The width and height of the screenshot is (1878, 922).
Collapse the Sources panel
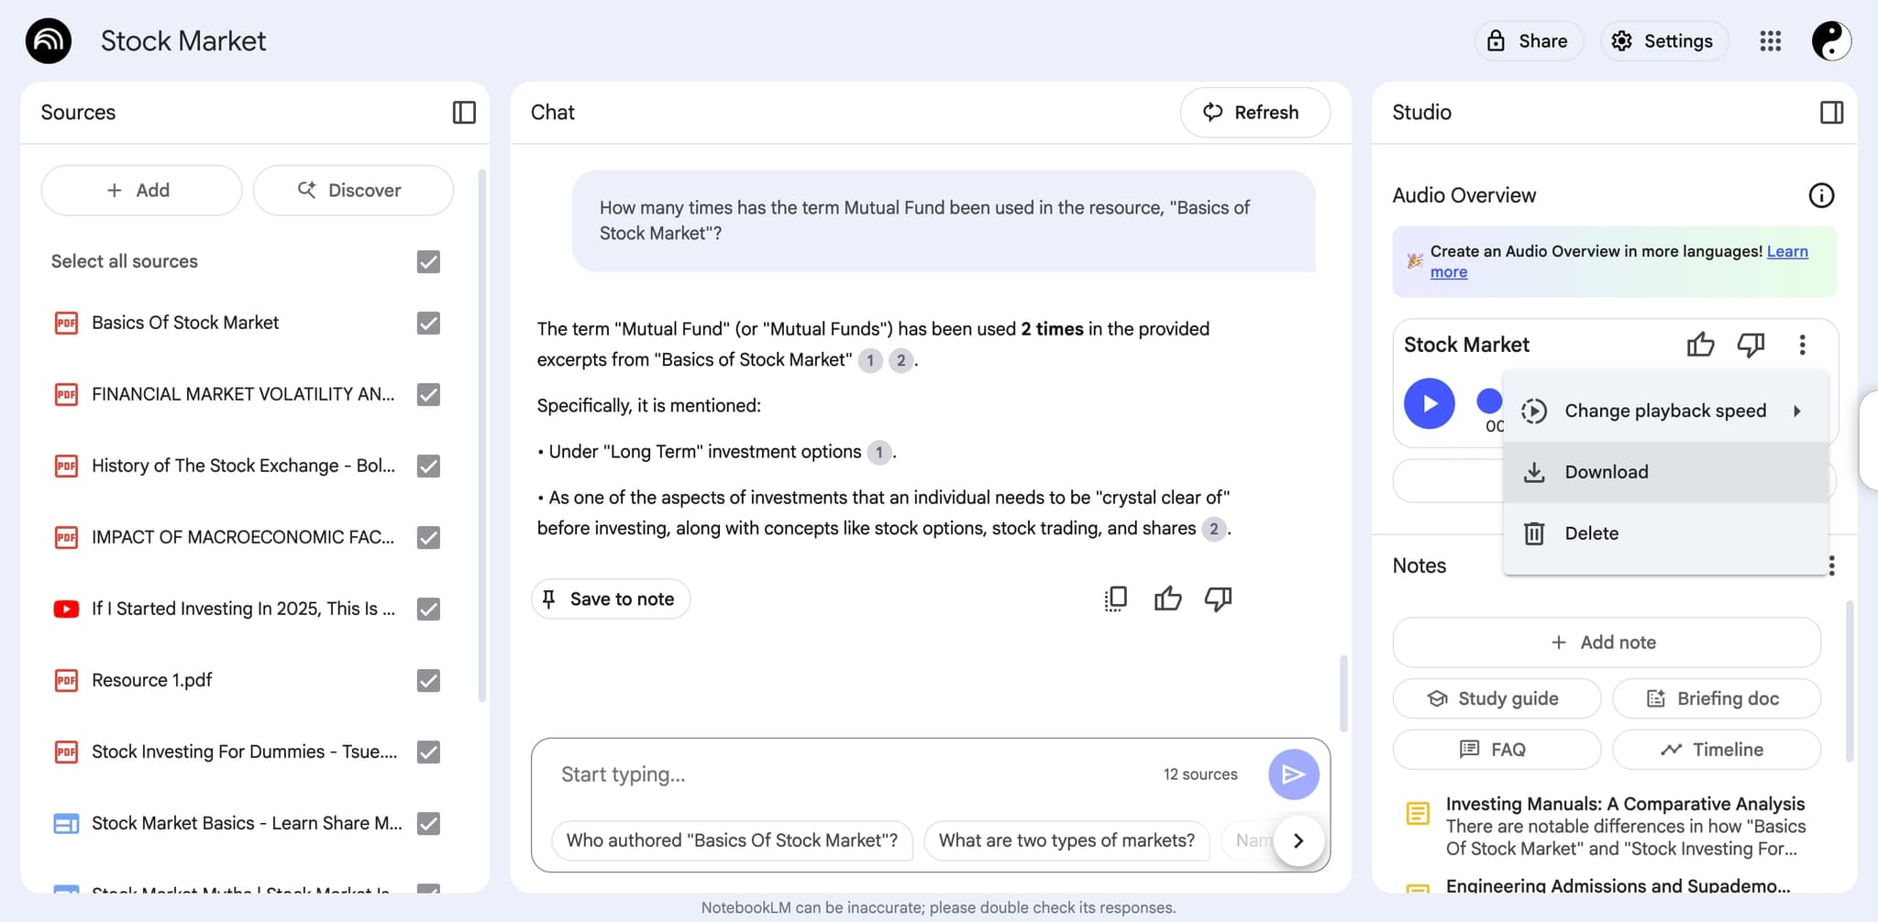coord(464,113)
